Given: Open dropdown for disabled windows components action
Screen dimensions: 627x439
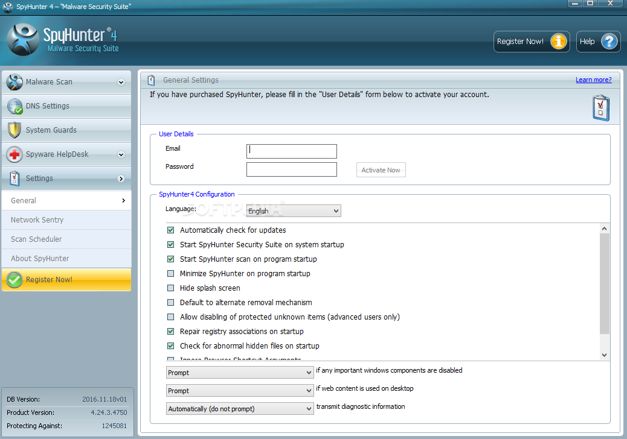Looking at the screenshot, I should (x=240, y=373).
